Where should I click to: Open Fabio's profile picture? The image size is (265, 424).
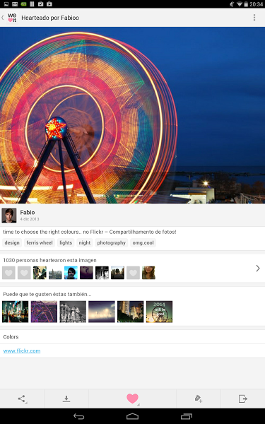(9, 216)
